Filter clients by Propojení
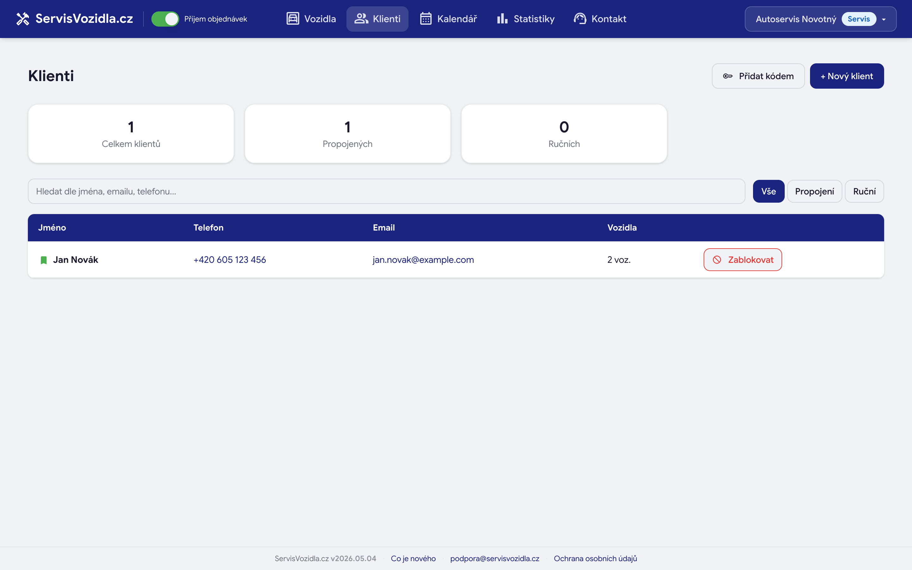This screenshot has width=912, height=570. pos(814,191)
